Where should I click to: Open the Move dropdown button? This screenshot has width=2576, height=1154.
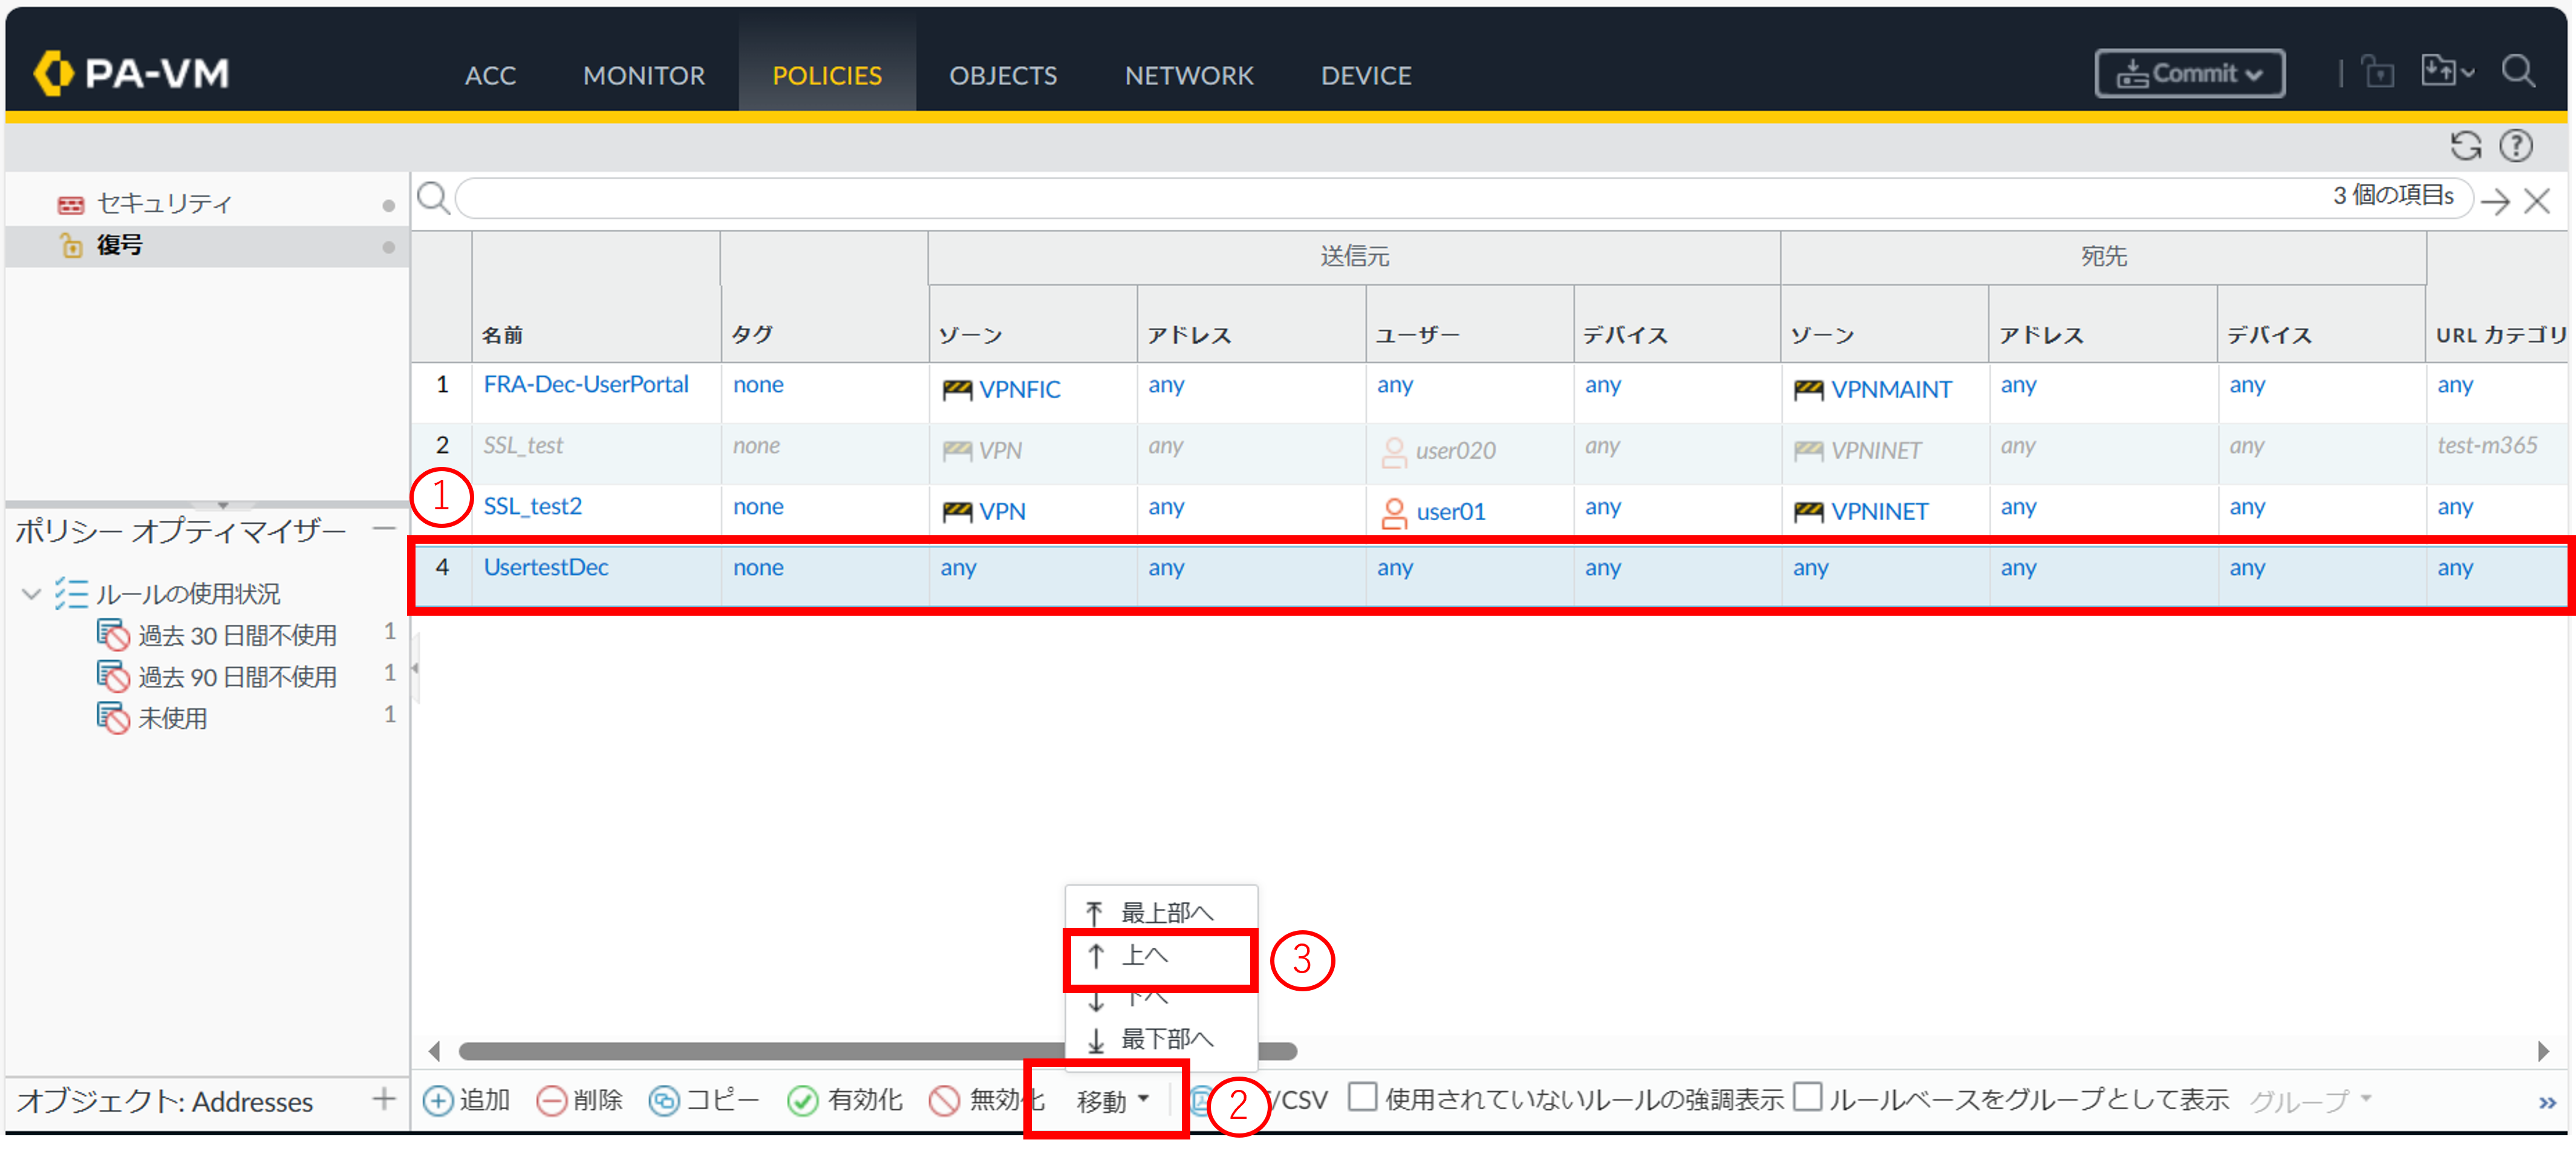click(x=1111, y=1100)
